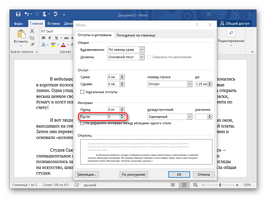Adjust the значение spinner
The height and width of the screenshot is (198, 266).
pos(210,117)
